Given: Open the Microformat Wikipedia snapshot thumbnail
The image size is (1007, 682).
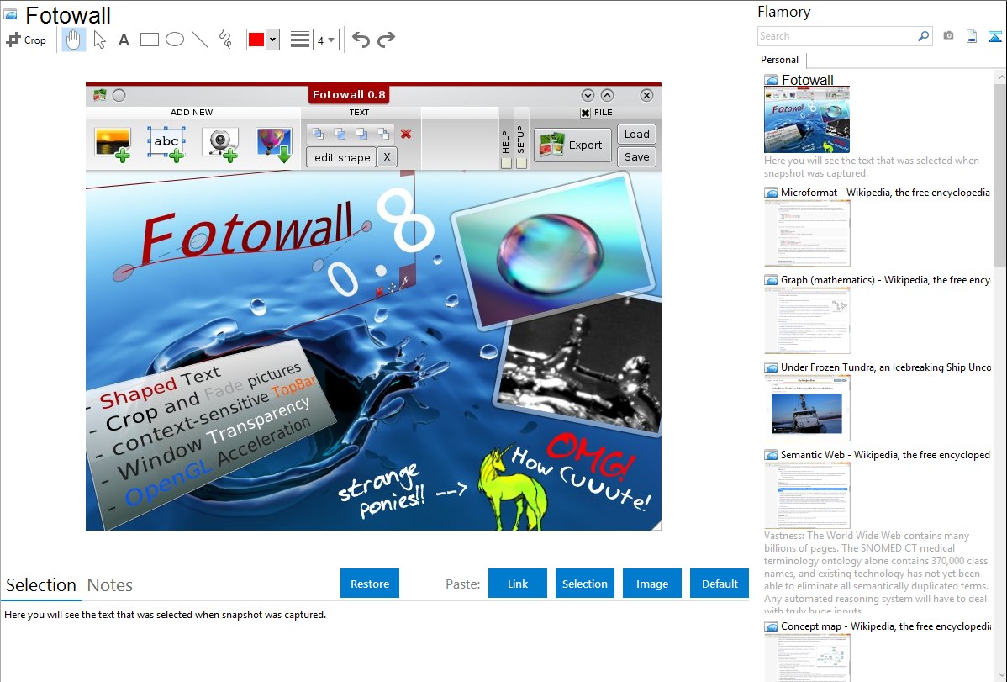Looking at the screenshot, I should click(x=807, y=233).
